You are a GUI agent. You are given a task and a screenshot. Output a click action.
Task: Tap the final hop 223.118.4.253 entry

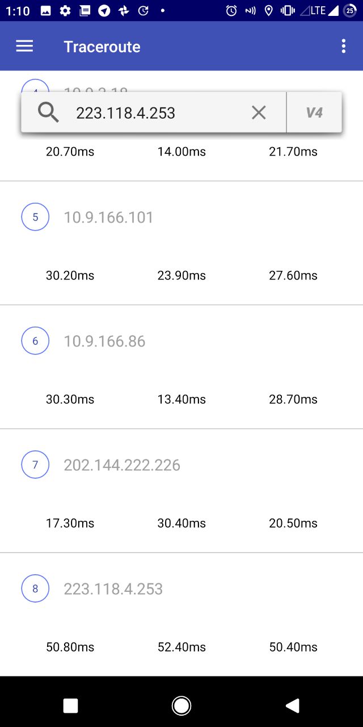(113, 589)
